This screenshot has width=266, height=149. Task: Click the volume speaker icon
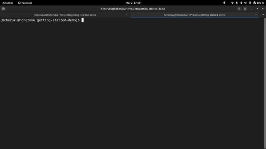click(x=246, y=3)
